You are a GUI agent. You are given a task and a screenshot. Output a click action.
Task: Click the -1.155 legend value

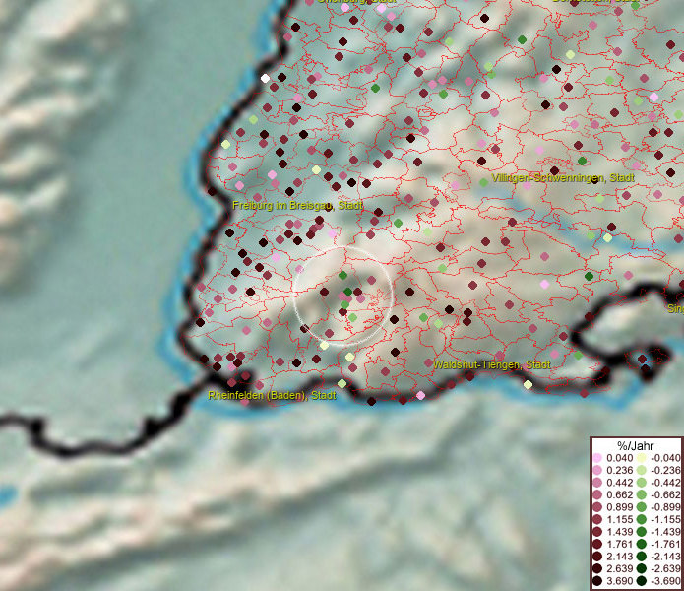tap(665, 519)
